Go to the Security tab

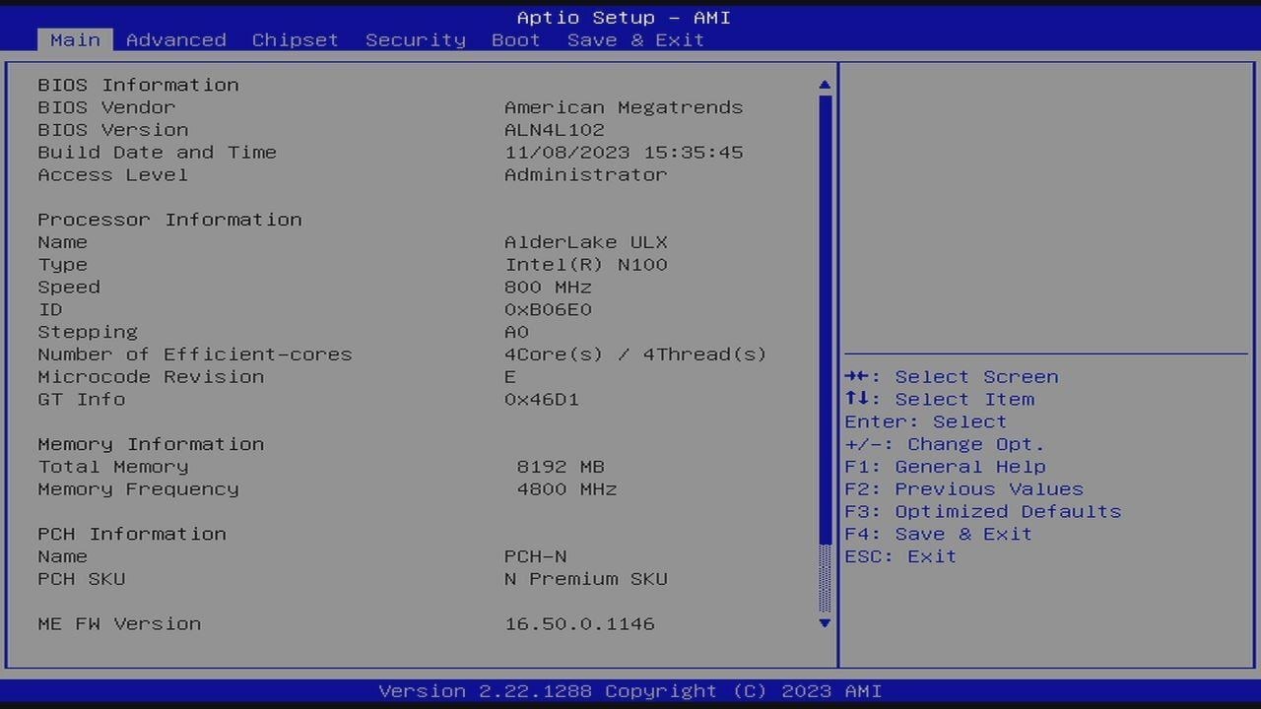click(416, 40)
